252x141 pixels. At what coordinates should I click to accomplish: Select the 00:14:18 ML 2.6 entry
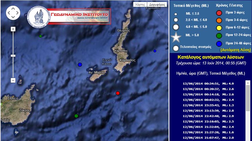click(x=208, y=94)
